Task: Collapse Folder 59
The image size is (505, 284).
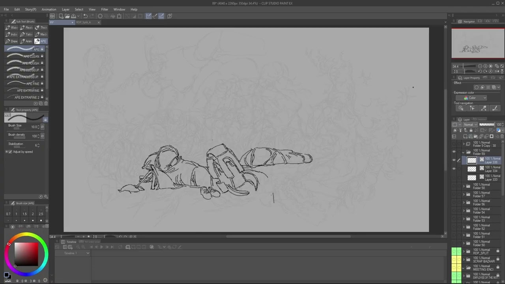Action: pyautogui.click(x=464, y=152)
